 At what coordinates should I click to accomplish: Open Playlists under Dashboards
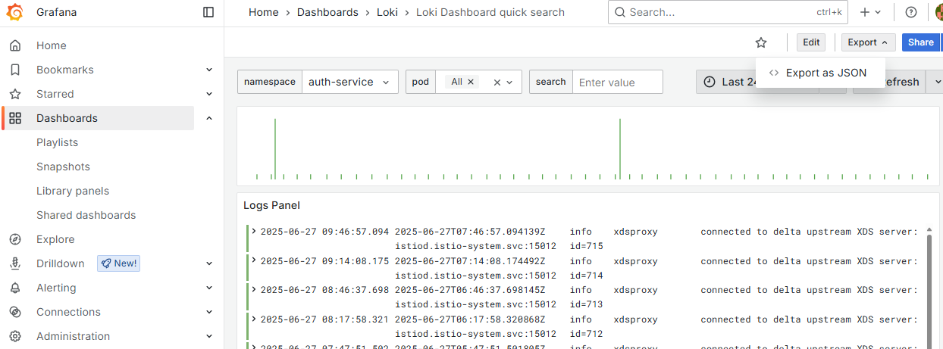tap(57, 142)
